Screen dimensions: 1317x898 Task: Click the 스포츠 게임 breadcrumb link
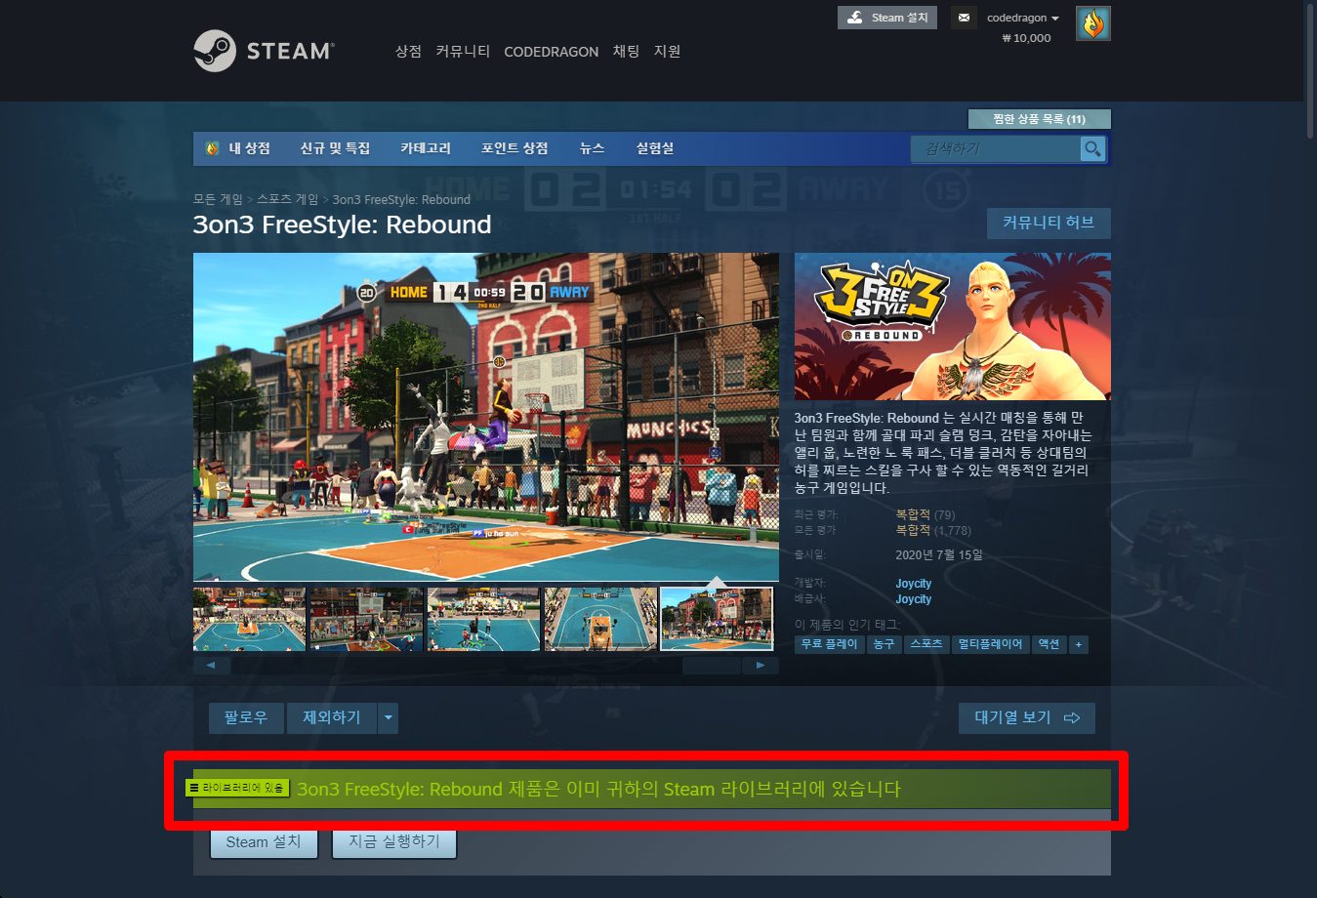tap(287, 199)
